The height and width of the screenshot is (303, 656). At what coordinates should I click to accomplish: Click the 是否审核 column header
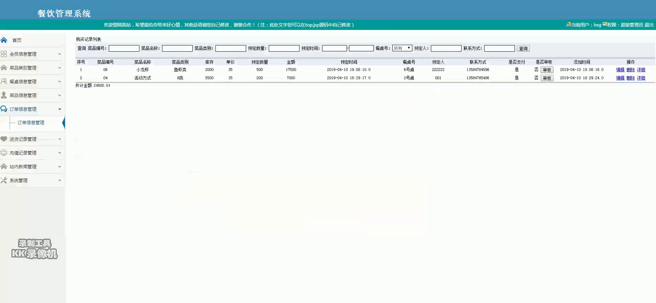[x=544, y=62]
